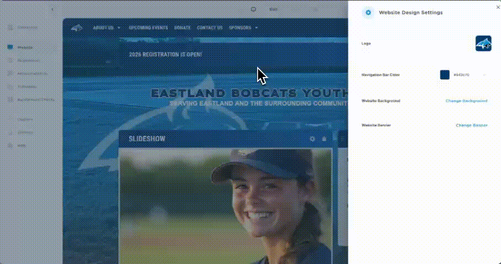The image size is (501, 264).
Task: Open Announcements in the left sidebar
Action: pos(32,74)
